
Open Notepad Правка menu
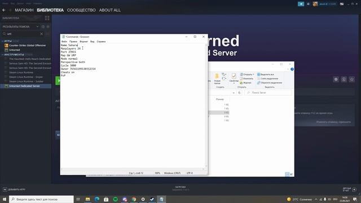(x=73, y=42)
